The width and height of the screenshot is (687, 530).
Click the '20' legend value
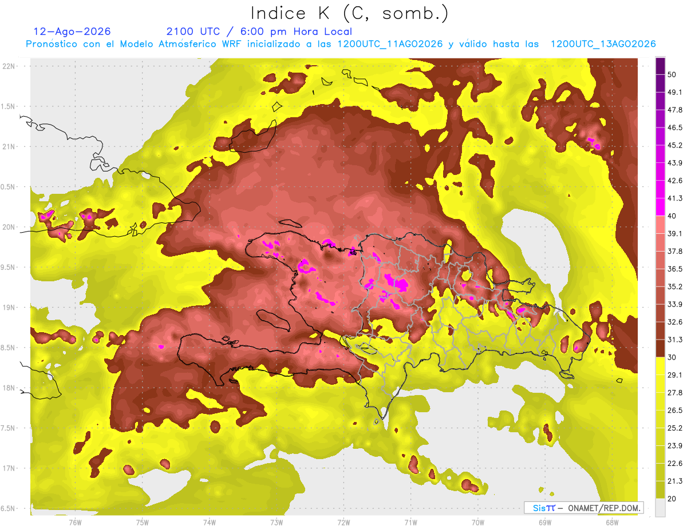pyautogui.click(x=672, y=499)
